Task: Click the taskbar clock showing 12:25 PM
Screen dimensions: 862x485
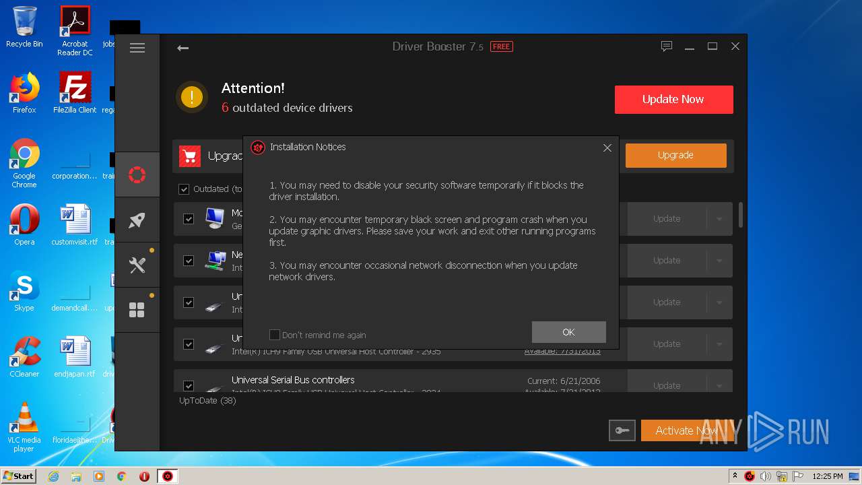Action: point(827,476)
